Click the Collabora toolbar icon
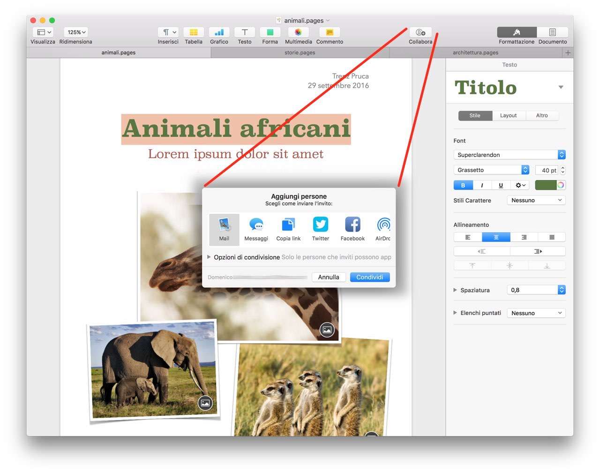 coord(420,32)
